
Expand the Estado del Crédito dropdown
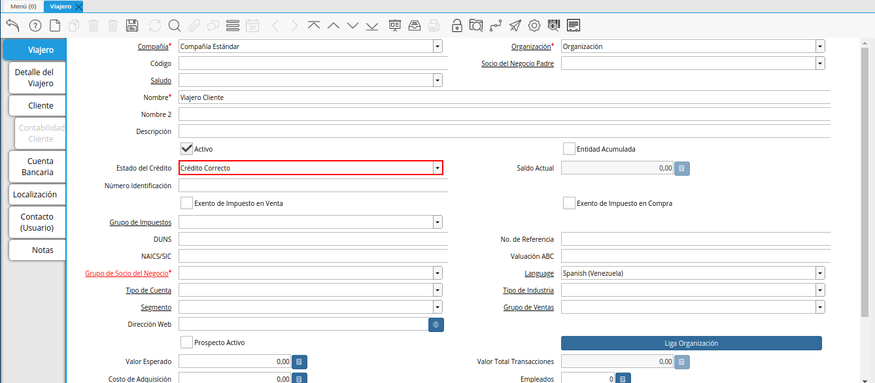coord(437,168)
